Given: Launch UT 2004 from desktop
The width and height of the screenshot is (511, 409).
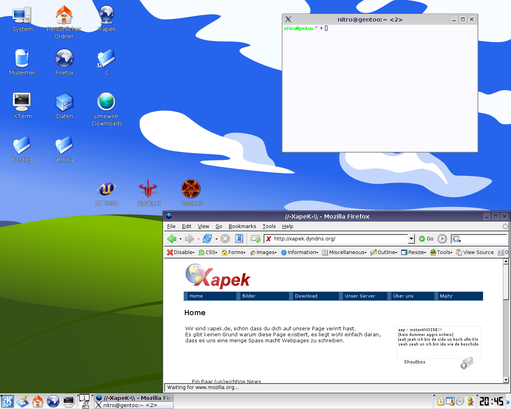Looking at the screenshot, I should 107,193.
